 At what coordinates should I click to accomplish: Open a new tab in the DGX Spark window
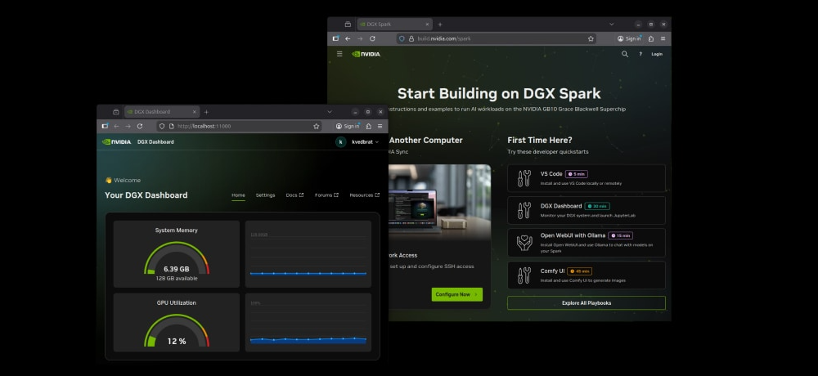(440, 25)
